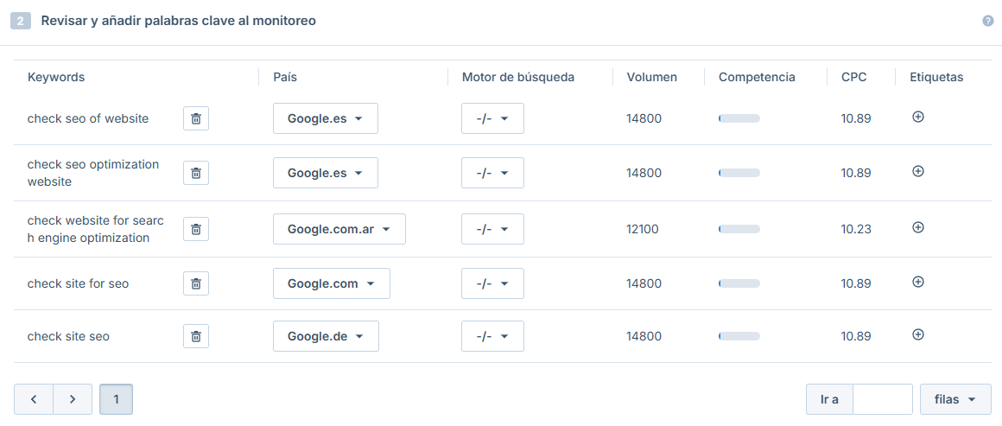The image size is (1002, 426).
Task: Open Google.com.ar country dropdown
Action: (x=339, y=229)
